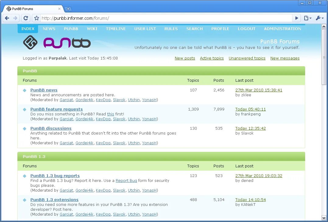Open the USER LIST navigation item
The image size is (328, 222).
pyautogui.click(x=145, y=29)
